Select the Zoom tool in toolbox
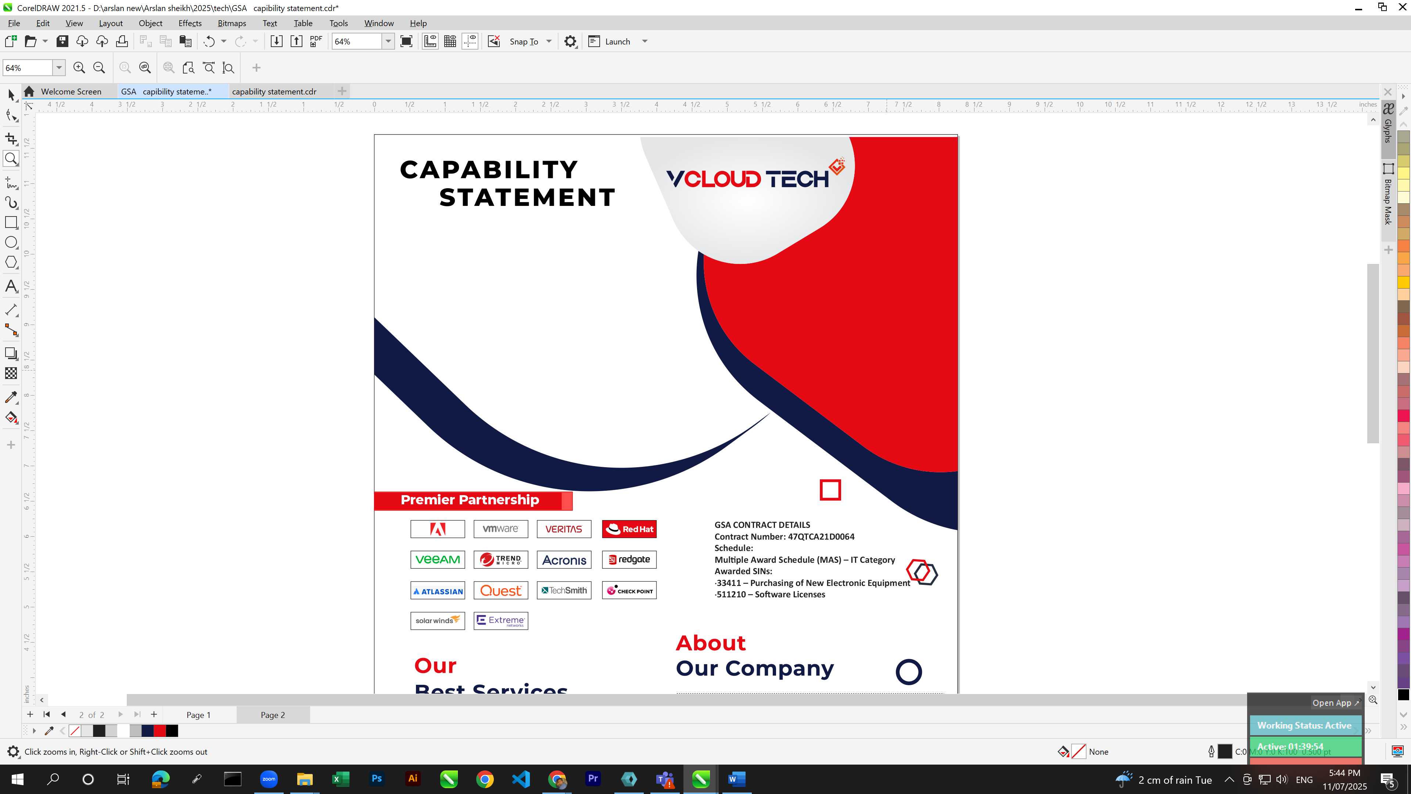 (x=11, y=159)
